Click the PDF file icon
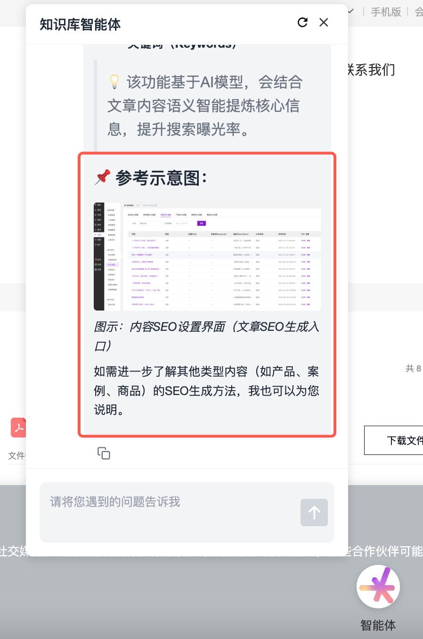 click(x=18, y=428)
